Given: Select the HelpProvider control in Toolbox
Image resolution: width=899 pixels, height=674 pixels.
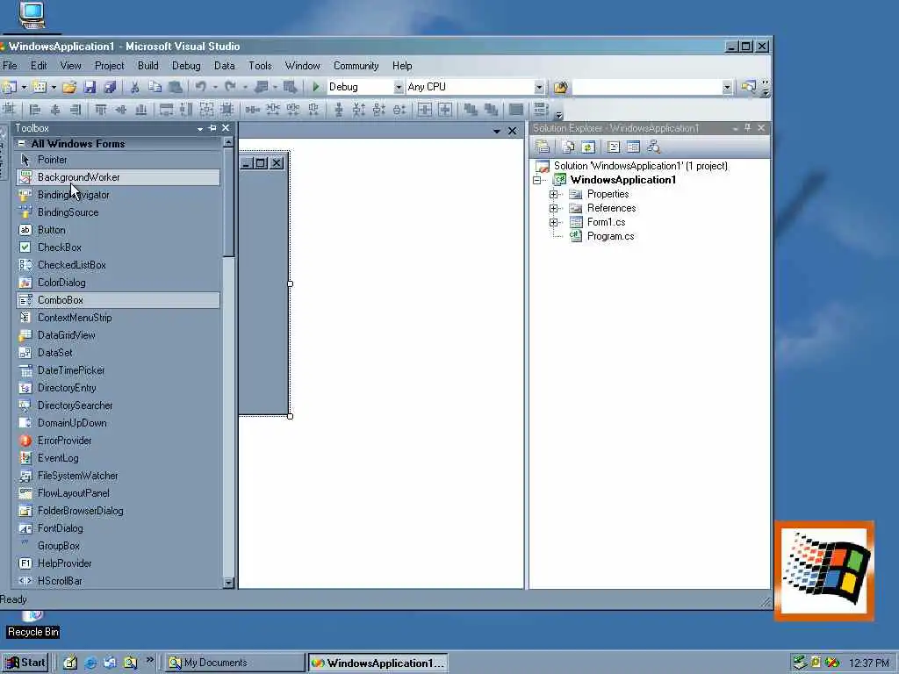Looking at the screenshot, I should pyautogui.click(x=119, y=563).
